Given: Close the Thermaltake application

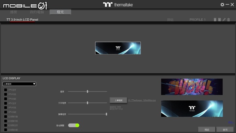Looking at the screenshot, I should point(232,5).
